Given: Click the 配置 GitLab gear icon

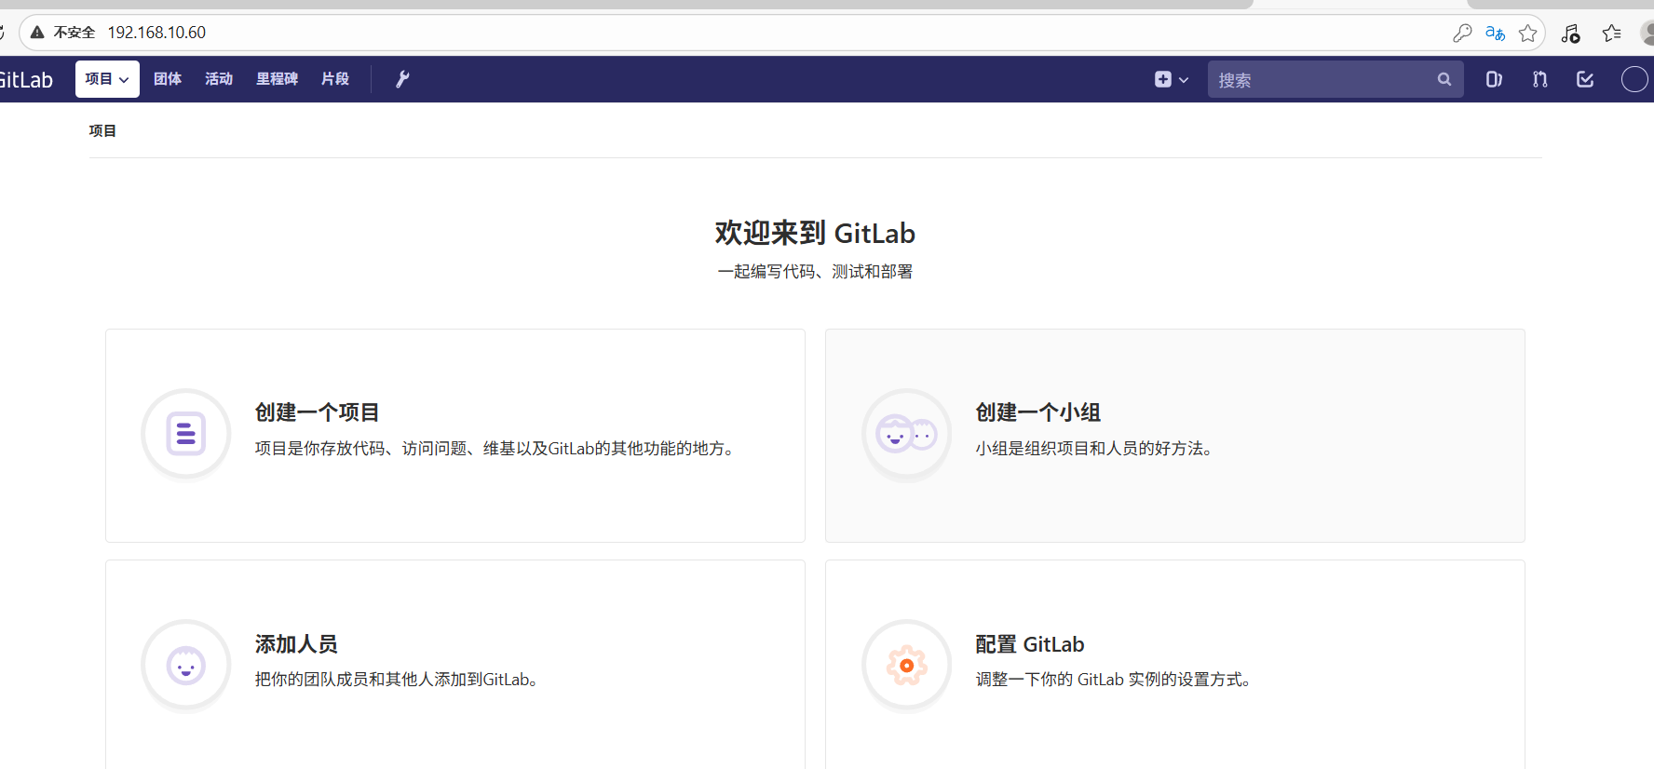Looking at the screenshot, I should (907, 666).
